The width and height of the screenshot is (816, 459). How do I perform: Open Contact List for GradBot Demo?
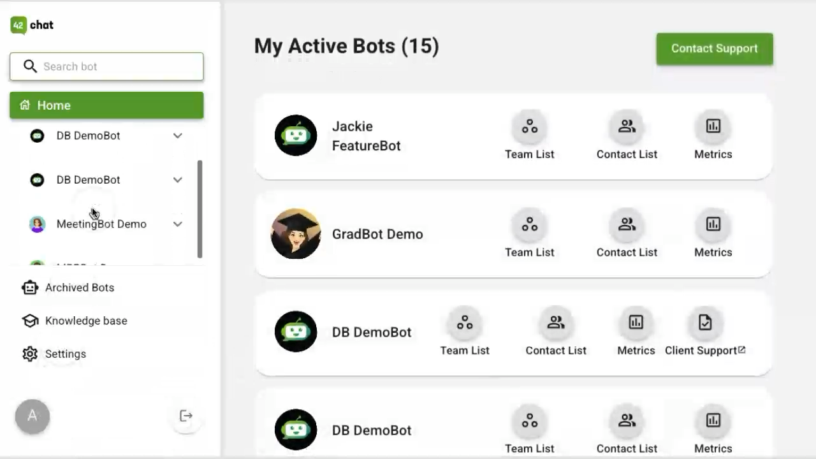coord(627,235)
